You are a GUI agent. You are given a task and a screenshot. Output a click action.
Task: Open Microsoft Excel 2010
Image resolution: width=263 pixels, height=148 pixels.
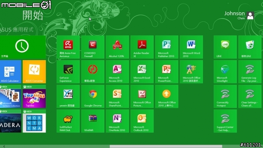click(x=142, y=72)
